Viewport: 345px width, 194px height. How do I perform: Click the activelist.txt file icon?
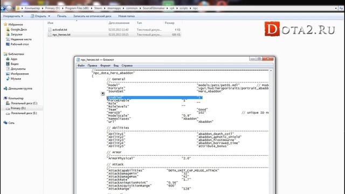click(x=50, y=30)
